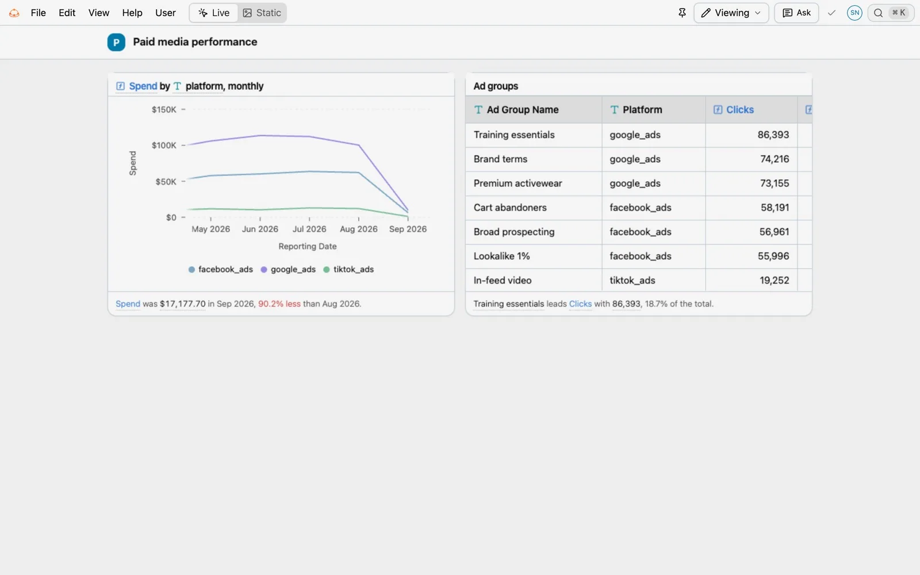Screen dimensions: 920x575
Task: Click the text icon in Platform header
Action: point(614,110)
